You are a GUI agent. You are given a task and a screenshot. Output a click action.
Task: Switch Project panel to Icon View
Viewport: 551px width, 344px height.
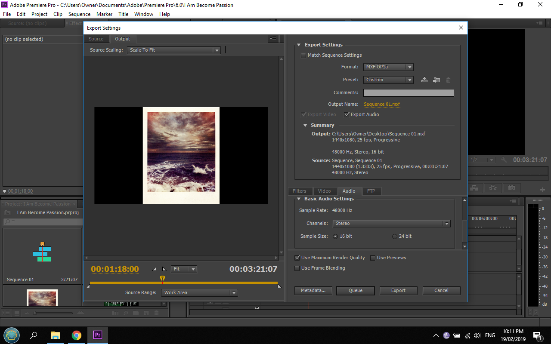tap(17, 313)
